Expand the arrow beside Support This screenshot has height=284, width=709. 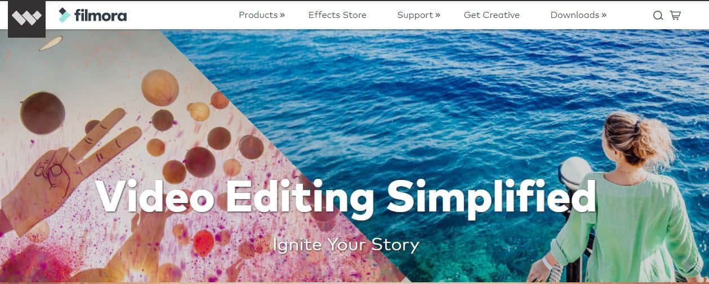438,15
